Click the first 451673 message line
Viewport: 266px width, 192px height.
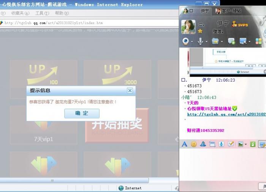coord(195,86)
